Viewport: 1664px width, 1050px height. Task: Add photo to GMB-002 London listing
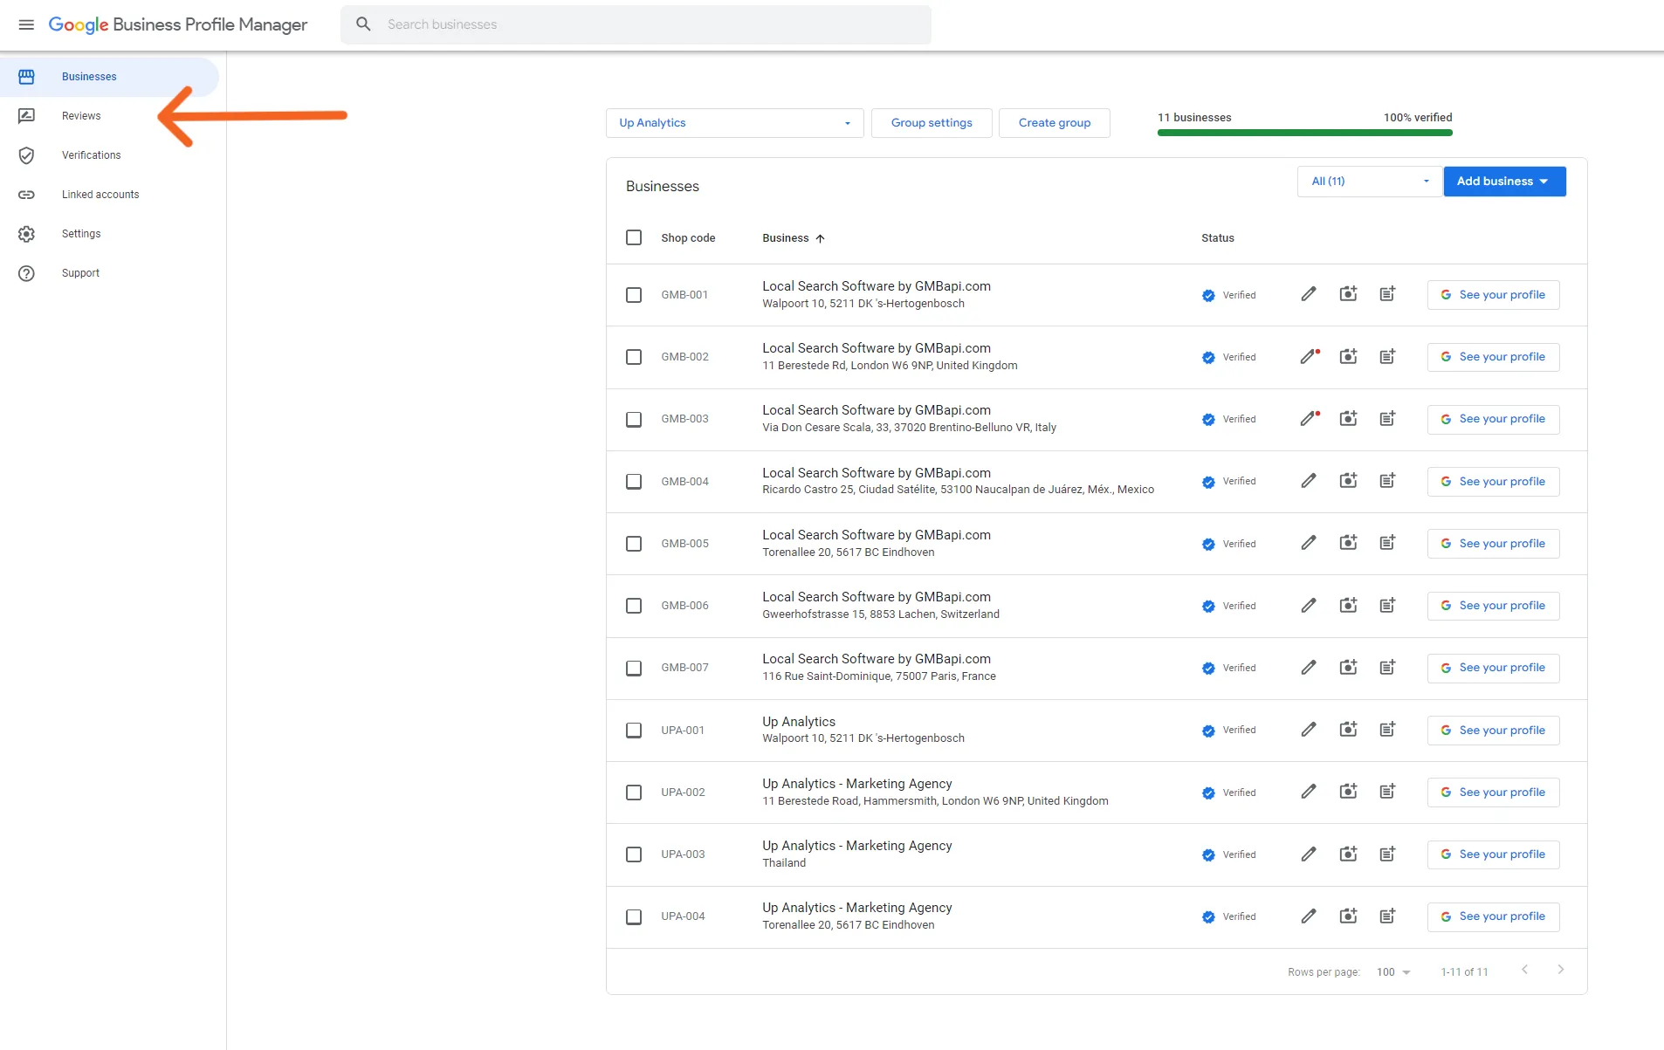1348,356
